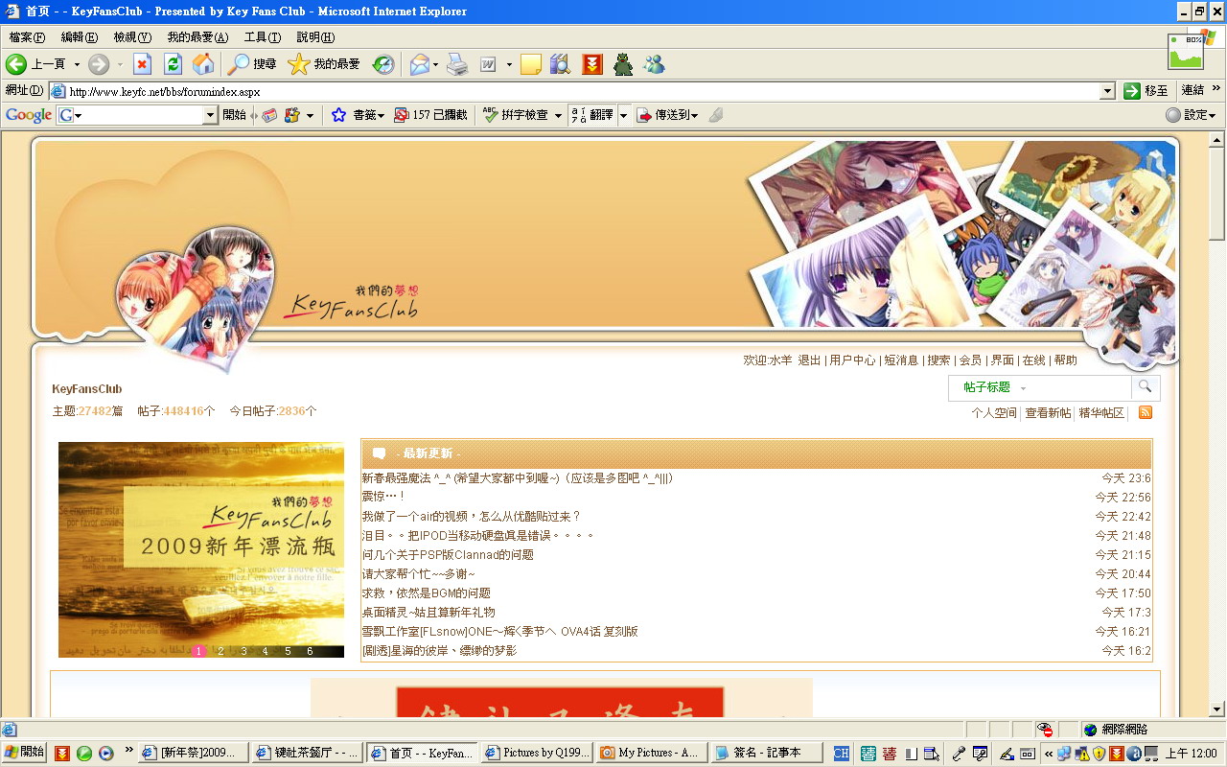Open the post 震惊…！
This screenshot has width=1227, height=767.
point(383,497)
